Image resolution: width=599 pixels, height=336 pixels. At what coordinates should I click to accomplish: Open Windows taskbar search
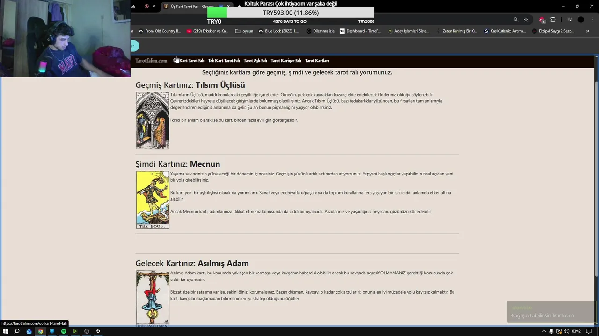pos(17,331)
